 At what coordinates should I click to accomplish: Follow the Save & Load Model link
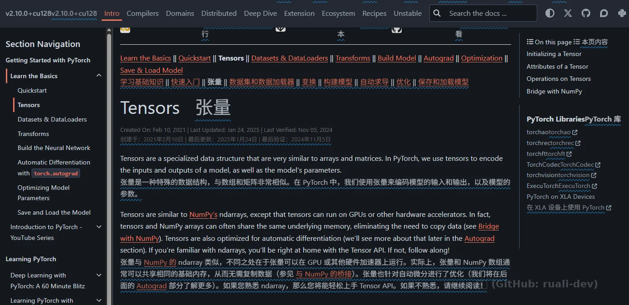point(151,70)
